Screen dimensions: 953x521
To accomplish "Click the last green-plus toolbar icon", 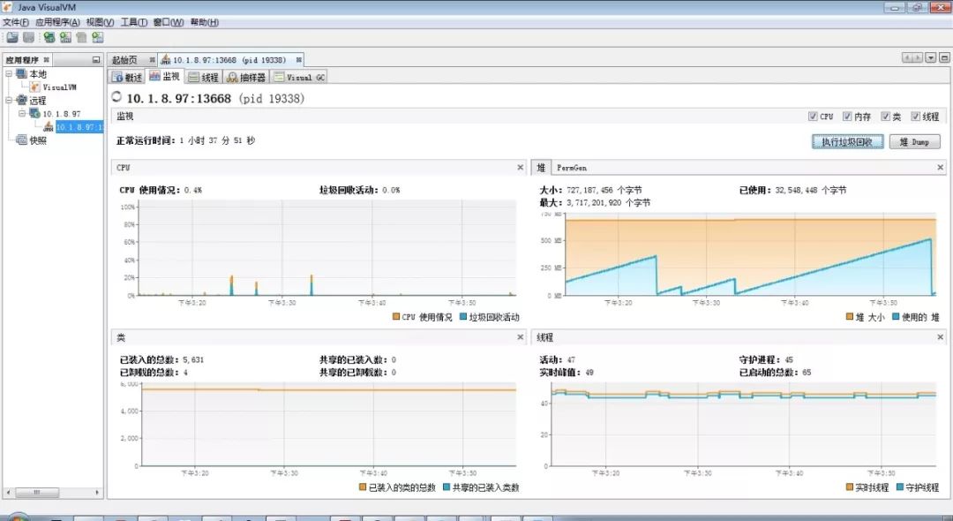I will tap(97, 38).
